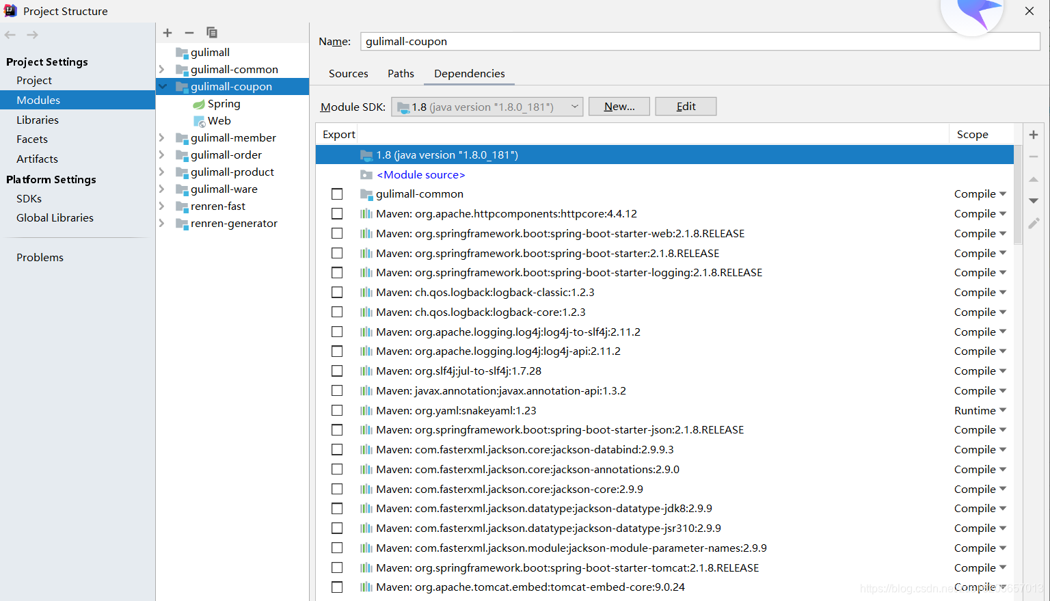The width and height of the screenshot is (1050, 601).
Task: Expand the gulimall-common module node
Action: pos(161,69)
